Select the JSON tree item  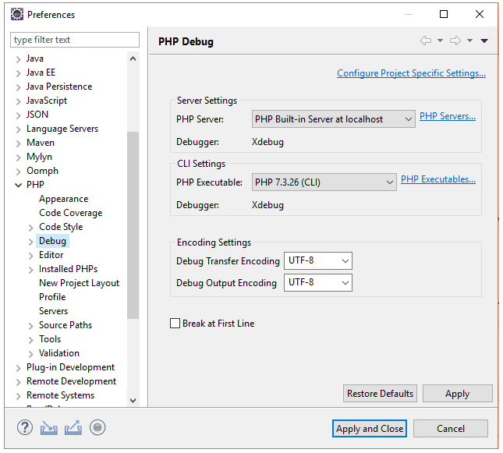click(x=37, y=115)
